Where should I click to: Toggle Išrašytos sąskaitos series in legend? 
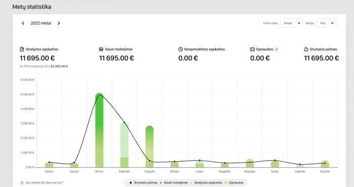206,183
